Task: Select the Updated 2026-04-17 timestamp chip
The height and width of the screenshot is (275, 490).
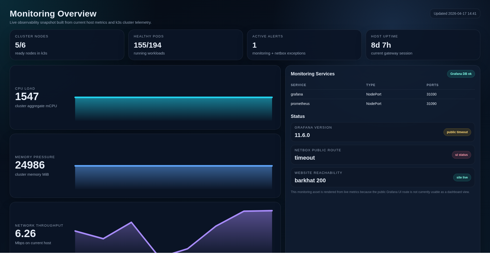Action: point(455,13)
